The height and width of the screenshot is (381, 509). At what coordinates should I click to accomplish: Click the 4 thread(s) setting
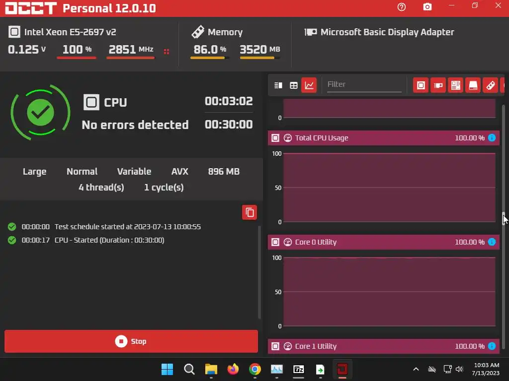click(101, 187)
